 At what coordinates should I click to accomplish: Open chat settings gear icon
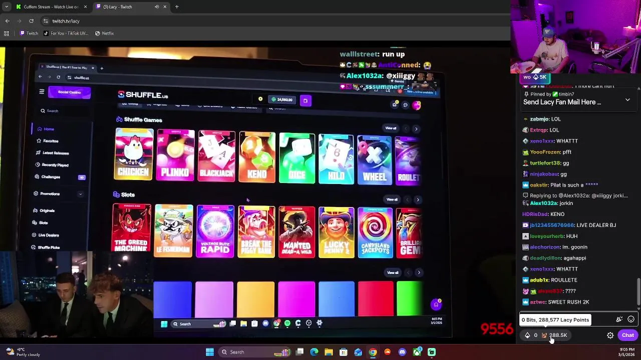pyautogui.click(x=610, y=335)
